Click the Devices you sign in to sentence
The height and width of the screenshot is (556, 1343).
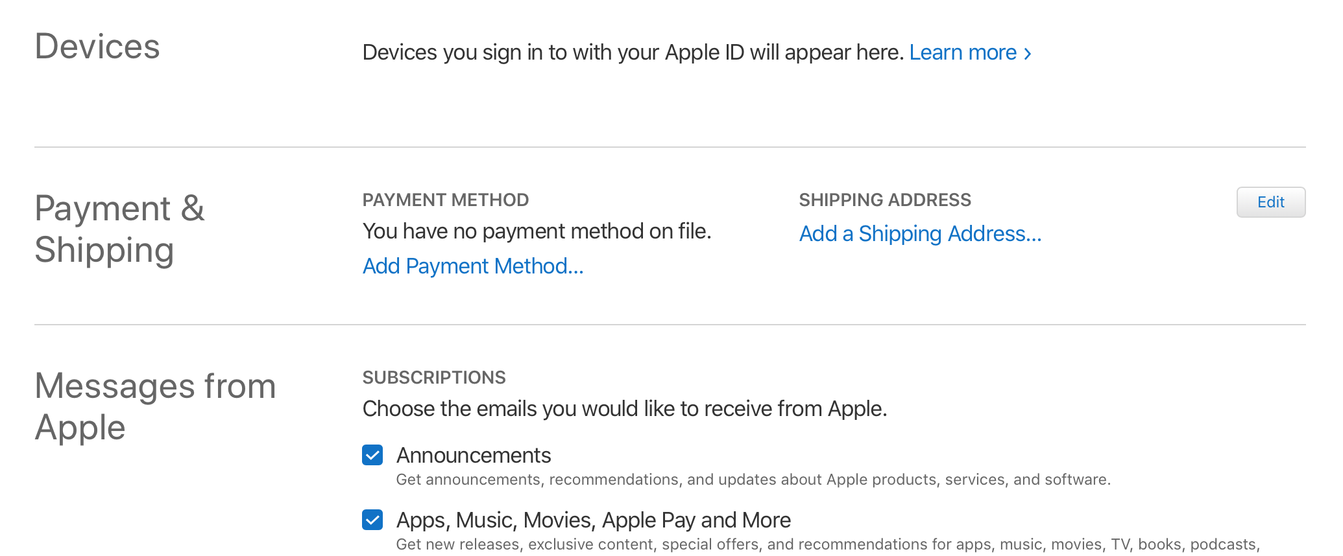[633, 52]
